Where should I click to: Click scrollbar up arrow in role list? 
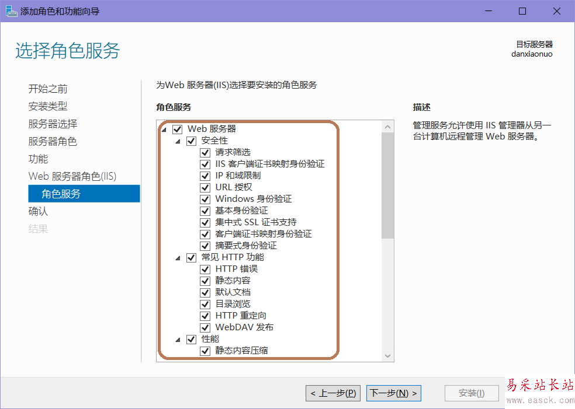(x=387, y=127)
